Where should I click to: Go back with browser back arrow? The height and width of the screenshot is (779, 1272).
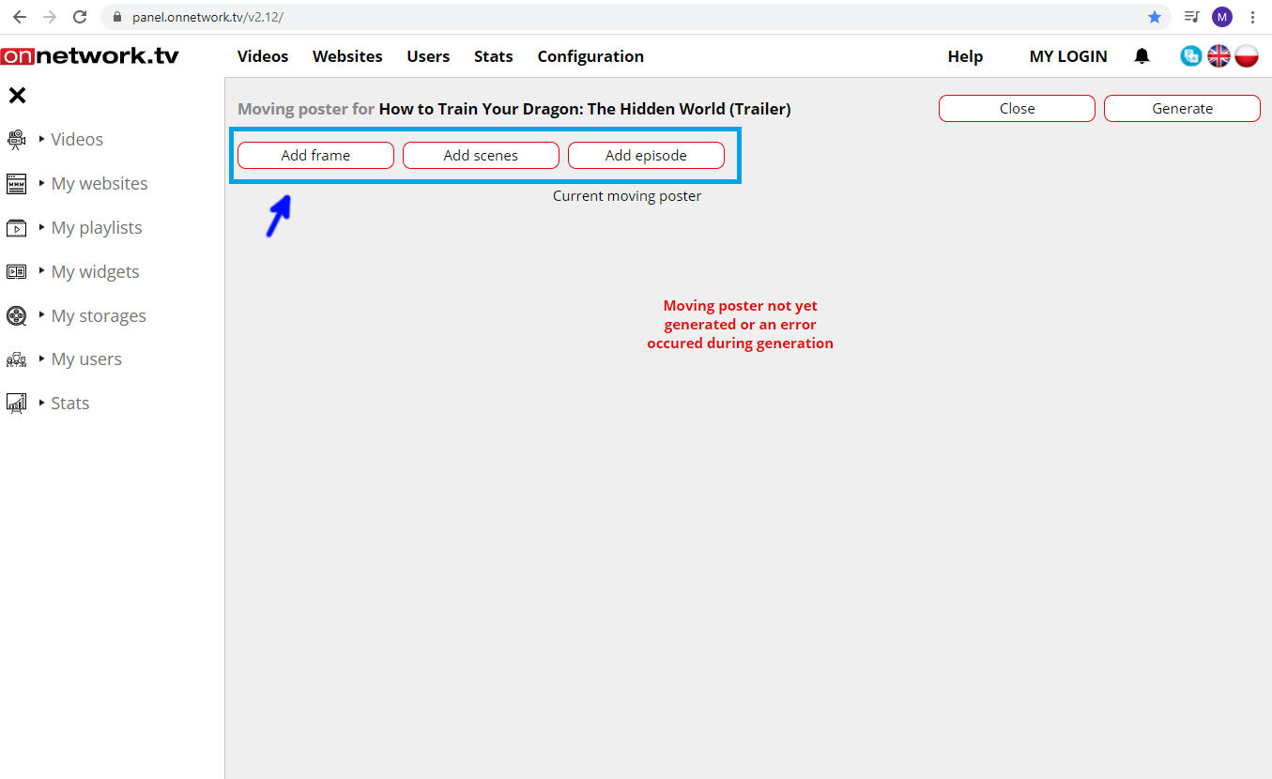coord(19,17)
